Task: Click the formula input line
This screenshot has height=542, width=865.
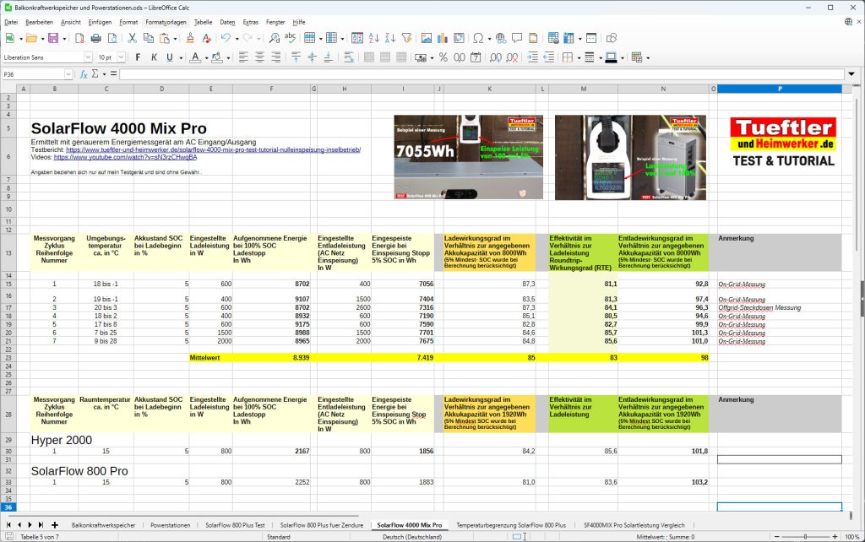Action: (x=481, y=74)
